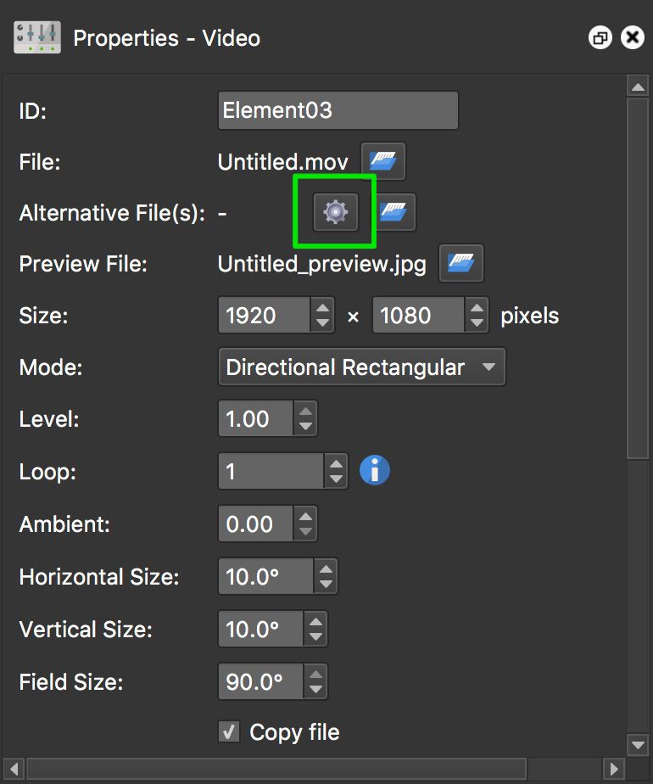Click the right arrow of the horizontal scrollbar
The image size is (653, 784).
click(x=614, y=769)
